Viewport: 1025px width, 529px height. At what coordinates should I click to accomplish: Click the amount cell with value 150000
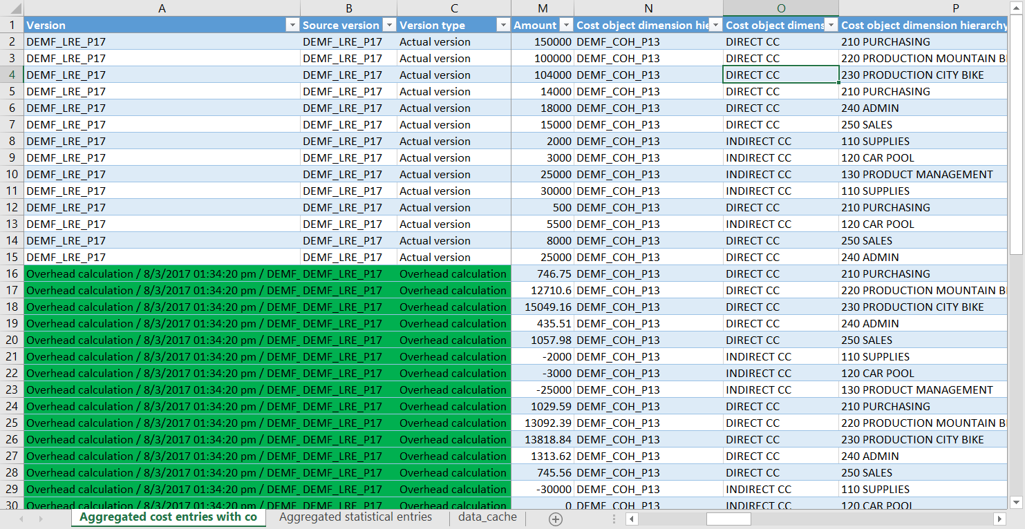point(542,42)
